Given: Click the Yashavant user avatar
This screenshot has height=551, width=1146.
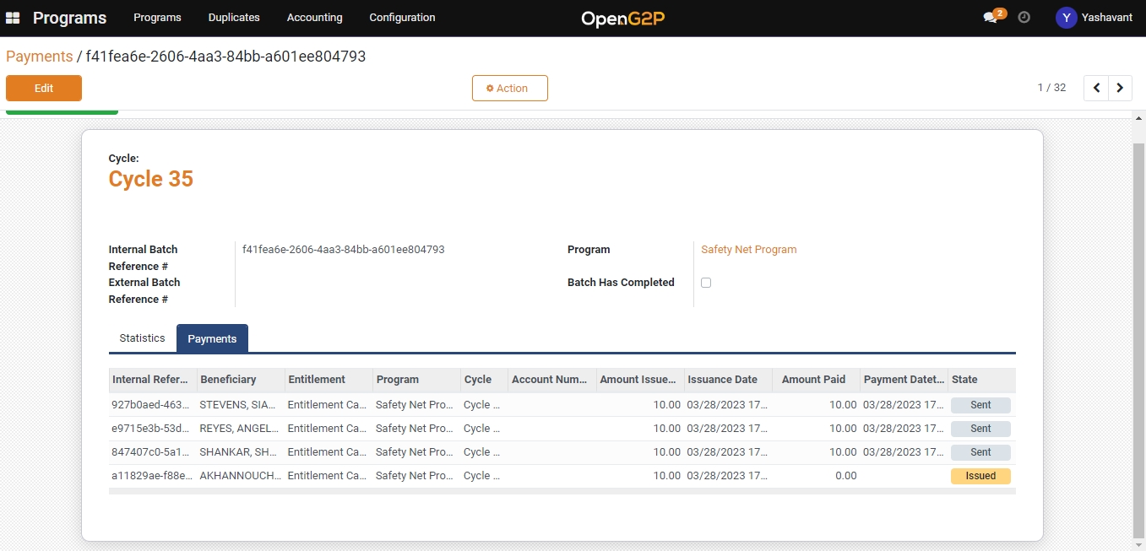Looking at the screenshot, I should pos(1067,18).
